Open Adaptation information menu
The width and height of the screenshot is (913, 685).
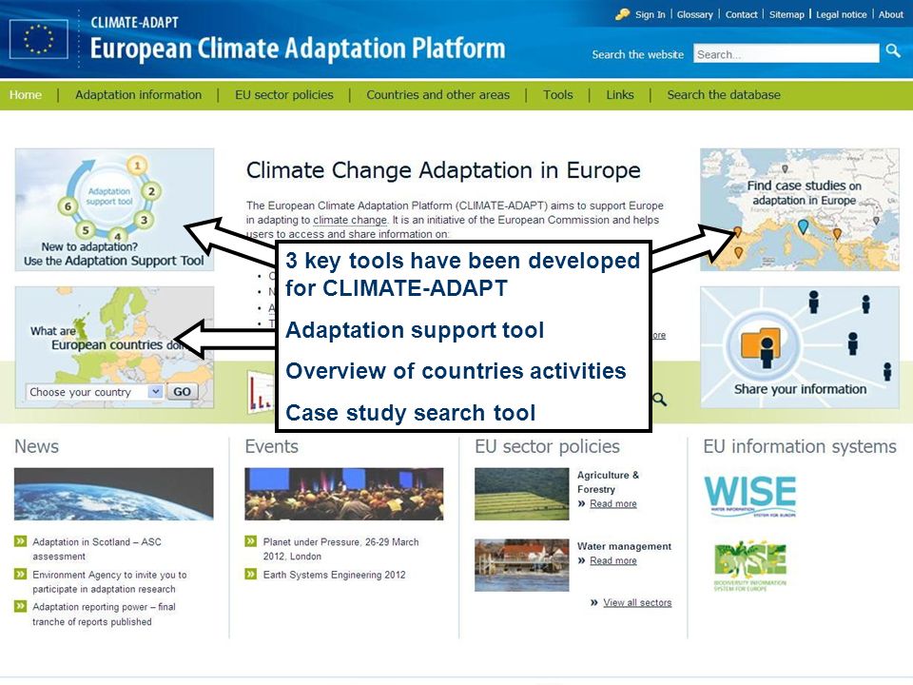click(x=139, y=94)
